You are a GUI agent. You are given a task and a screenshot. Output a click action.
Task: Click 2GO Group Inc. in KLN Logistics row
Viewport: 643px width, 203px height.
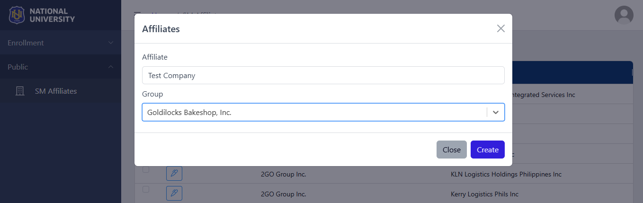[x=284, y=174]
